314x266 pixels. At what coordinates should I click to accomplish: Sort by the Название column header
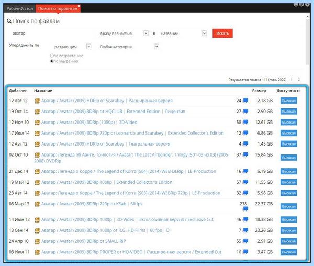[x=43, y=91]
